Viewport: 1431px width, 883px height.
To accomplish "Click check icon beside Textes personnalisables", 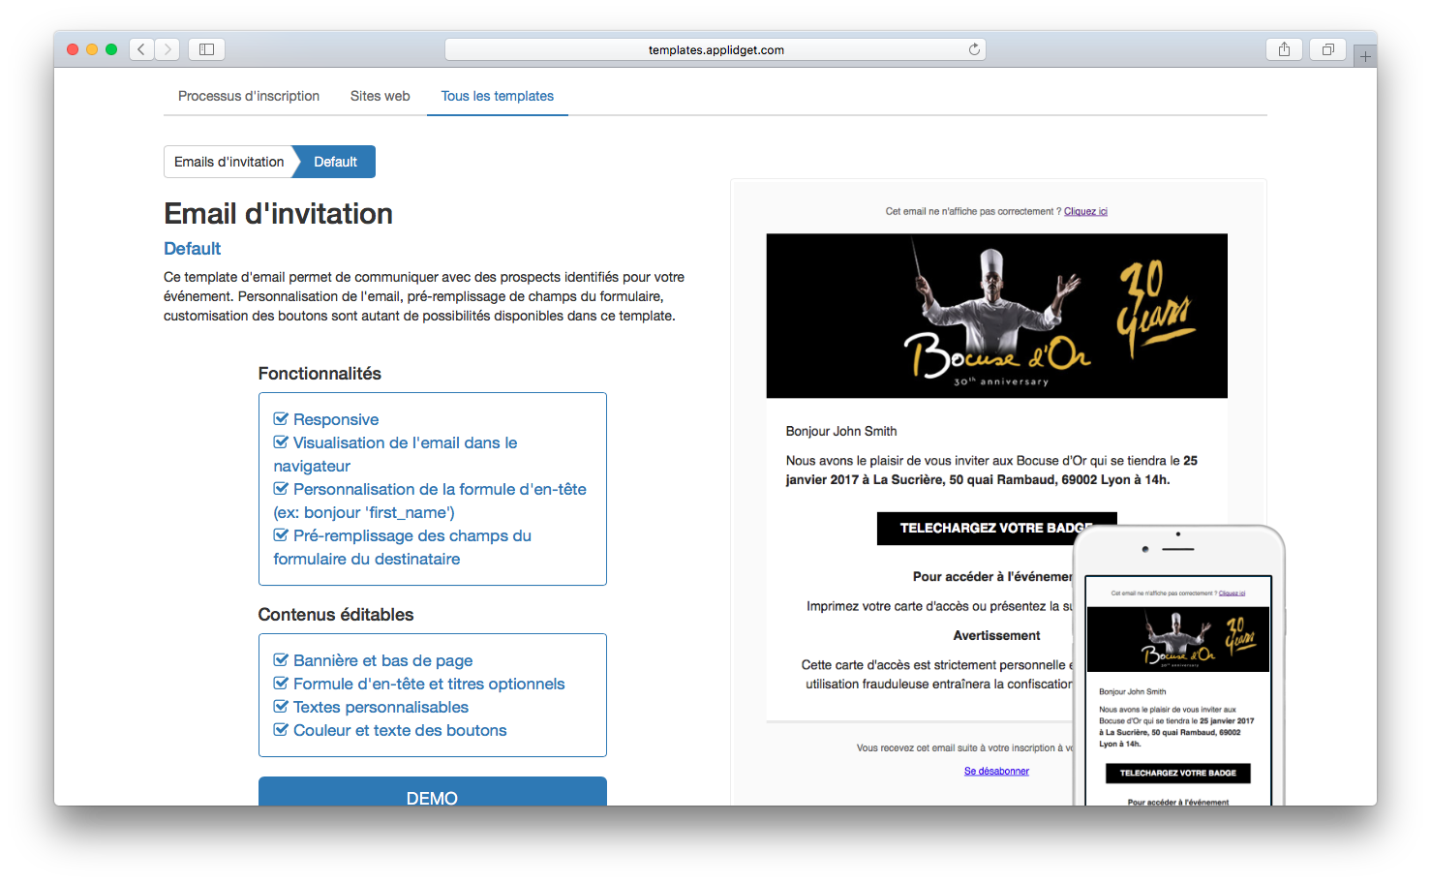I will 281,707.
